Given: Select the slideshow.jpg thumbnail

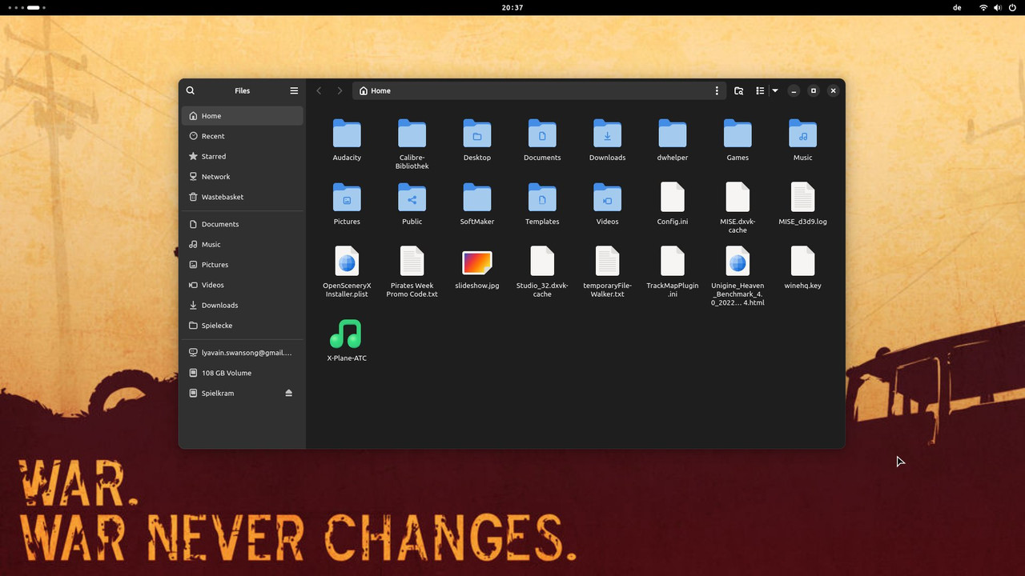Looking at the screenshot, I should click(477, 262).
